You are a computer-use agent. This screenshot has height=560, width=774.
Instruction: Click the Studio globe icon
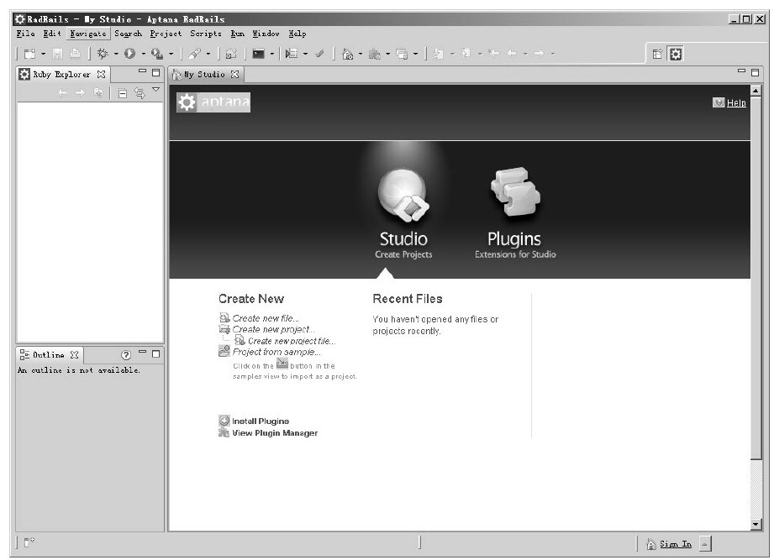click(x=403, y=195)
